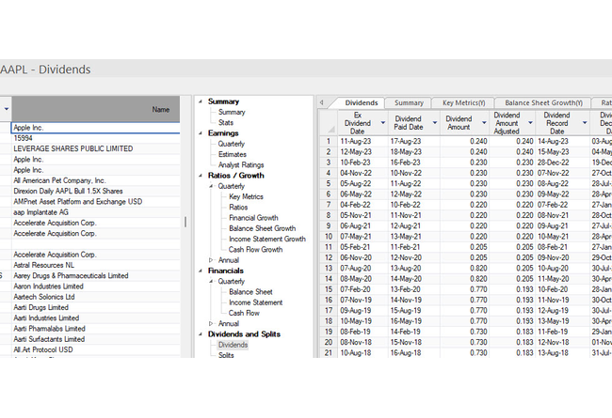Select the first Apple Inc. row
Image resolution: width=612 pixels, height=418 pixels.
tap(96, 128)
